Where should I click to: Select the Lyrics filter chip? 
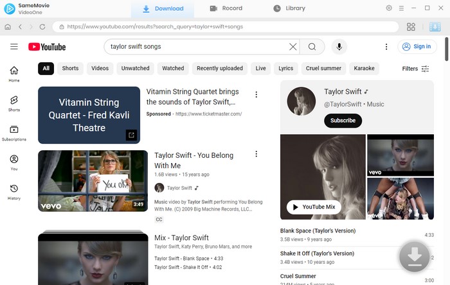[286, 69]
